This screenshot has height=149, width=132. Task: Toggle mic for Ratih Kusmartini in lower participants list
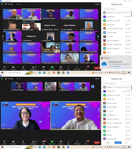click(x=126, y=103)
